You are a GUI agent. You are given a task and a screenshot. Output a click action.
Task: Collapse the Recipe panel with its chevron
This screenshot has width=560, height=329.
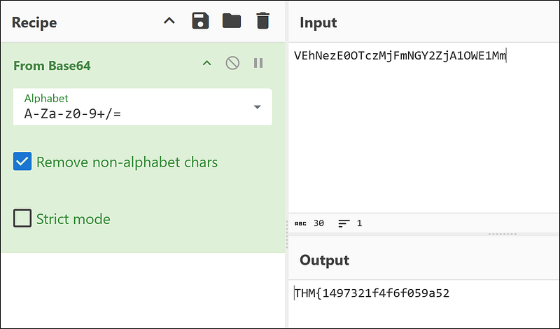169,21
